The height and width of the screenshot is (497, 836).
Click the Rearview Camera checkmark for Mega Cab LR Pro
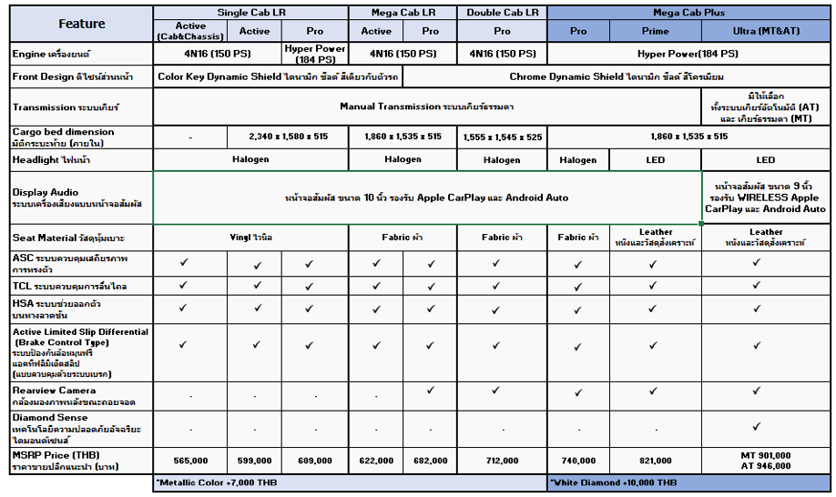(430, 390)
